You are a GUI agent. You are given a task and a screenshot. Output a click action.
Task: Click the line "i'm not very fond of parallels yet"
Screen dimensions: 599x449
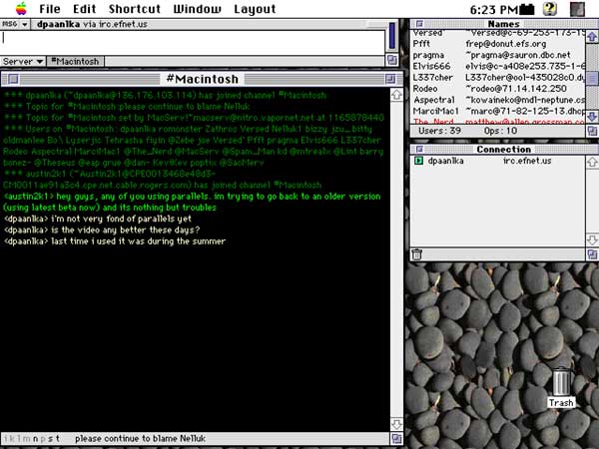pos(98,219)
